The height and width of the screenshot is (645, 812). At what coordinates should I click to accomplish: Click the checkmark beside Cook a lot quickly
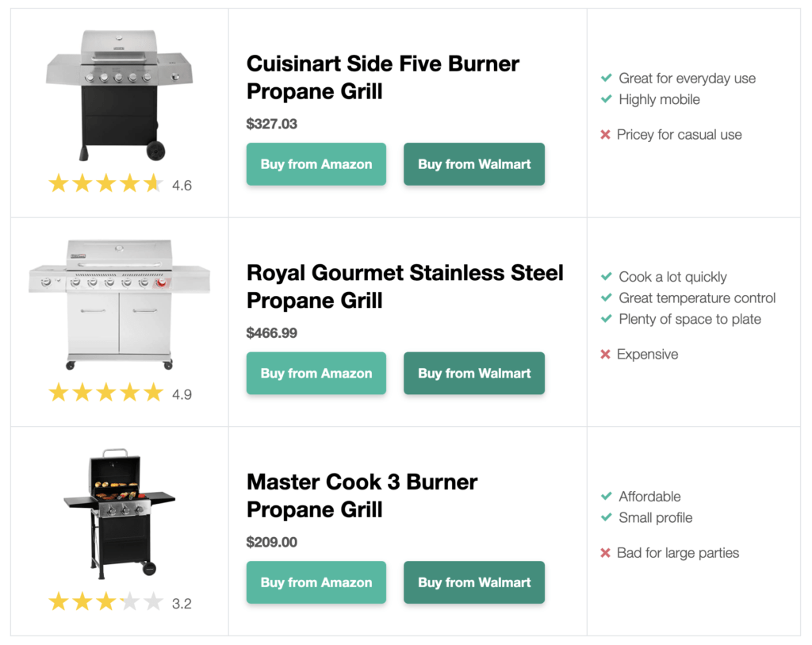coord(607,276)
